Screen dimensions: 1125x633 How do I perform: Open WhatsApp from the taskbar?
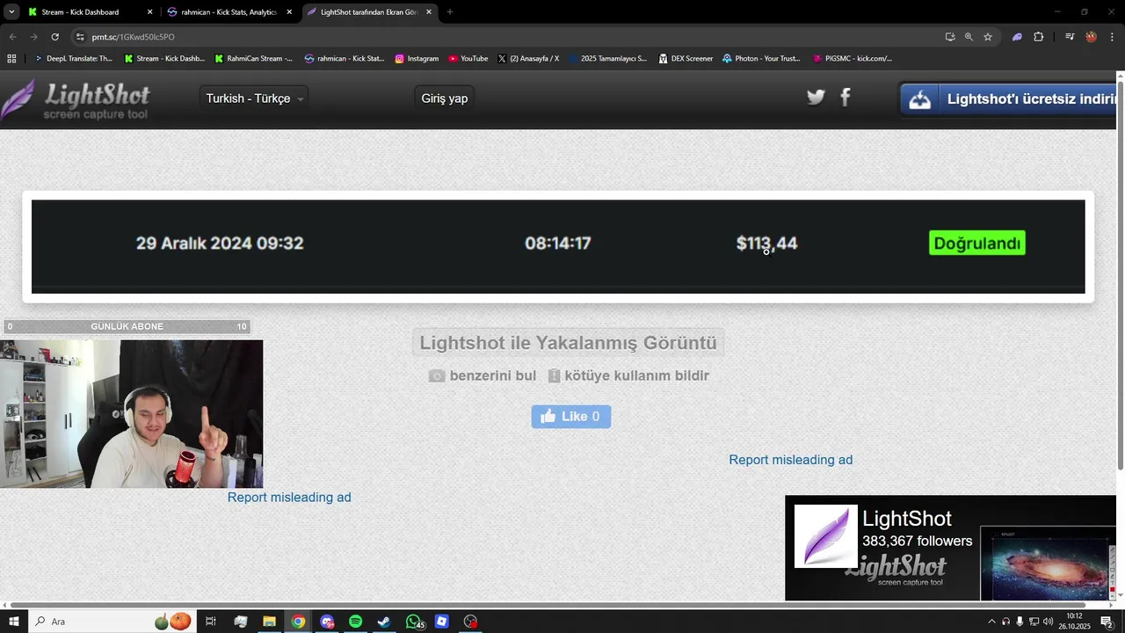click(x=413, y=622)
